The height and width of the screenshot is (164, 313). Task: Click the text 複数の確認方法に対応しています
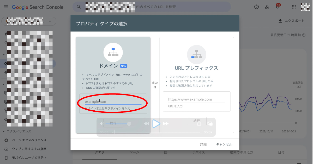[x=191, y=86]
